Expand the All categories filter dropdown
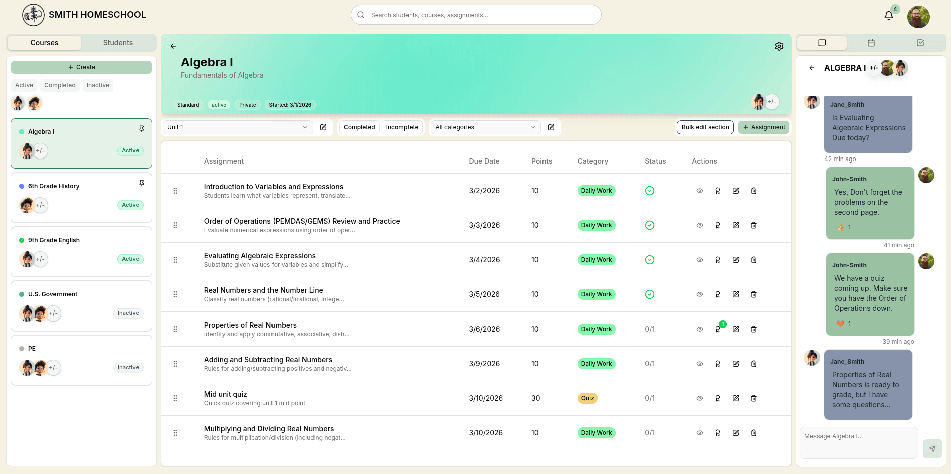 484,127
